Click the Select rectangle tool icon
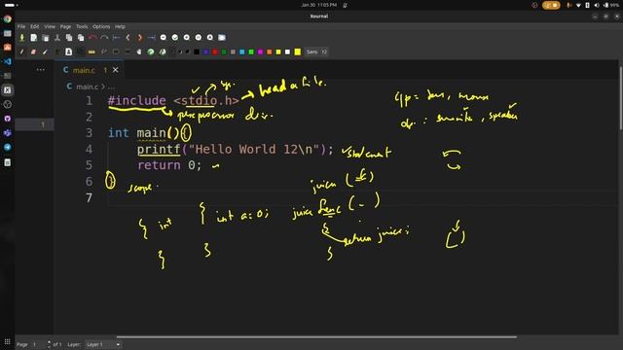The width and height of the screenshot is (623, 350). (116, 52)
